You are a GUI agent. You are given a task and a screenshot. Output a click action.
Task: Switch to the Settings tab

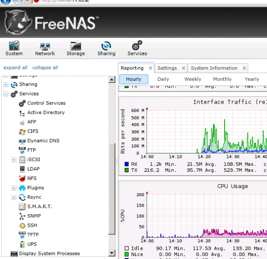pyautogui.click(x=167, y=68)
